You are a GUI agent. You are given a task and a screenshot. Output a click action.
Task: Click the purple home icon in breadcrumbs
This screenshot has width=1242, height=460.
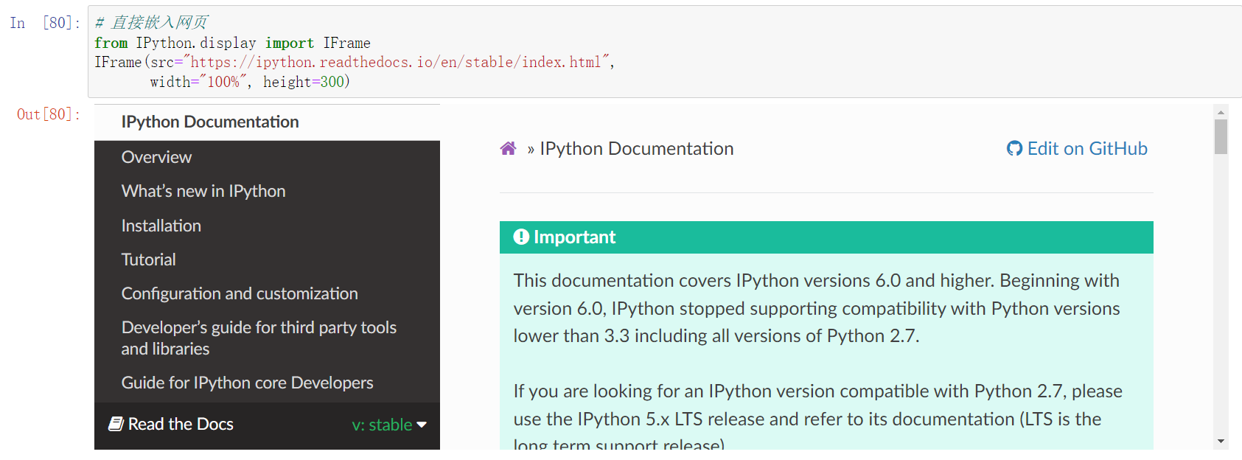point(508,149)
